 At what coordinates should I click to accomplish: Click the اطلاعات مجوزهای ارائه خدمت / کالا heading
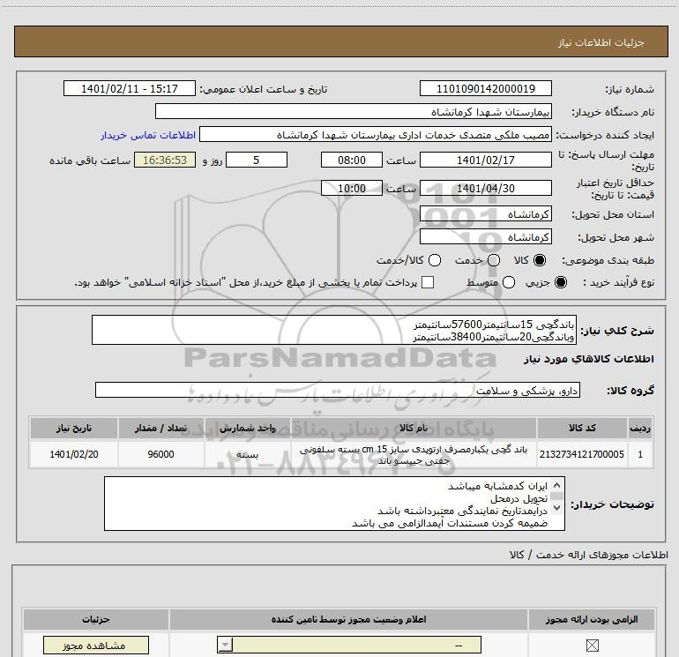(589, 555)
